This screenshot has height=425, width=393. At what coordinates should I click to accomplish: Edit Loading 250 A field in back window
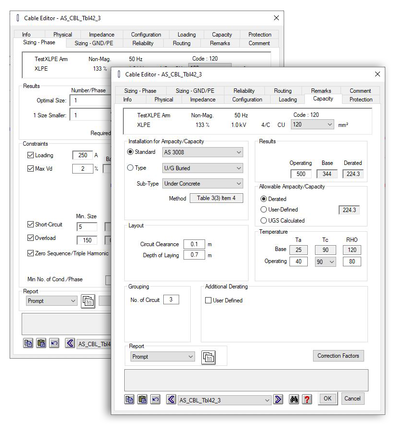point(83,155)
